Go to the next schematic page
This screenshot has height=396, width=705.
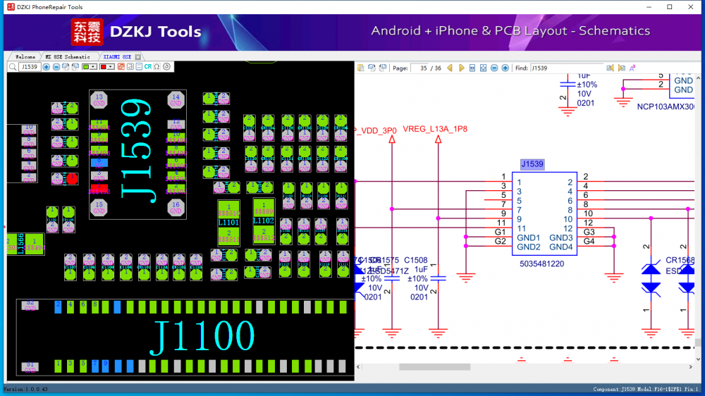461,68
